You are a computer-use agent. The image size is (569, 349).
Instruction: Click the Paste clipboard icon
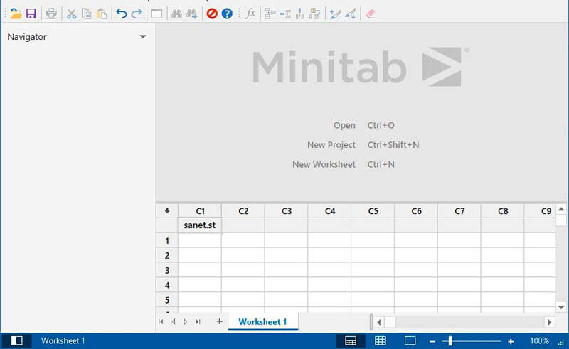pos(102,14)
